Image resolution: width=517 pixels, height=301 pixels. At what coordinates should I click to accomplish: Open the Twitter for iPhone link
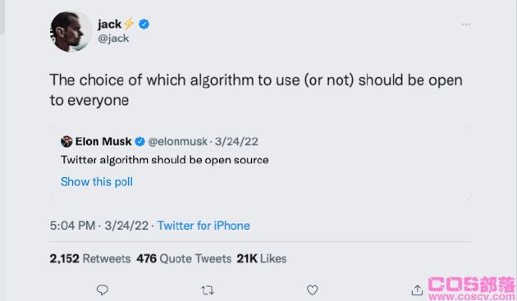(204, 226)
